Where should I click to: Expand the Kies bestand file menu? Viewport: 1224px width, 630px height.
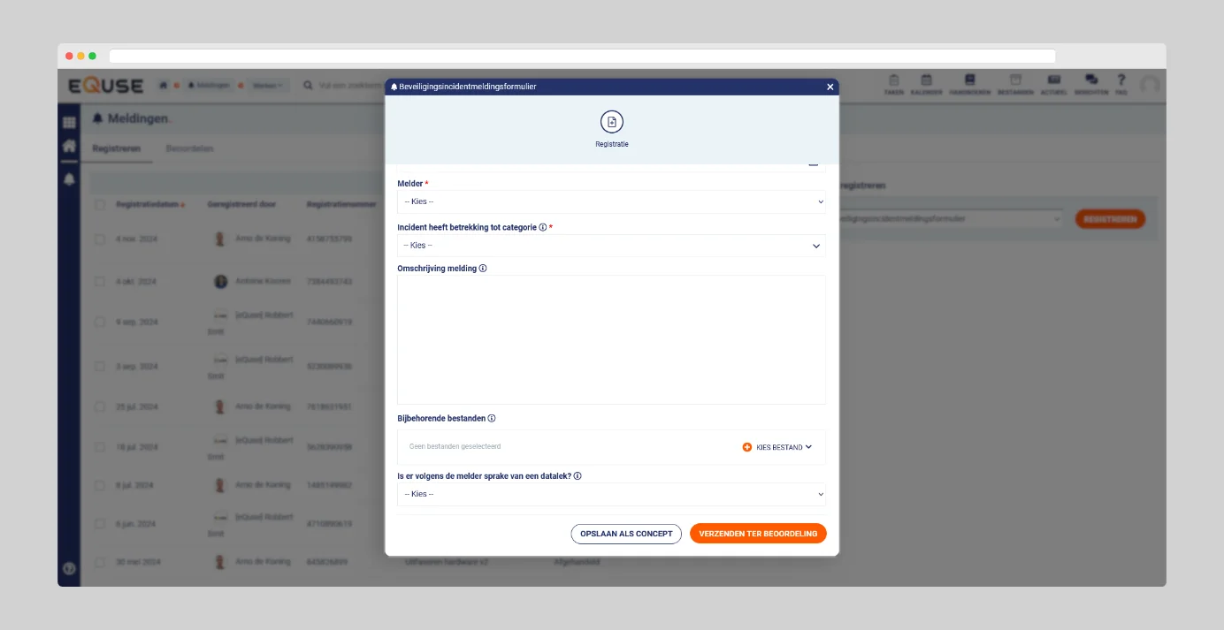coord(777,448)
